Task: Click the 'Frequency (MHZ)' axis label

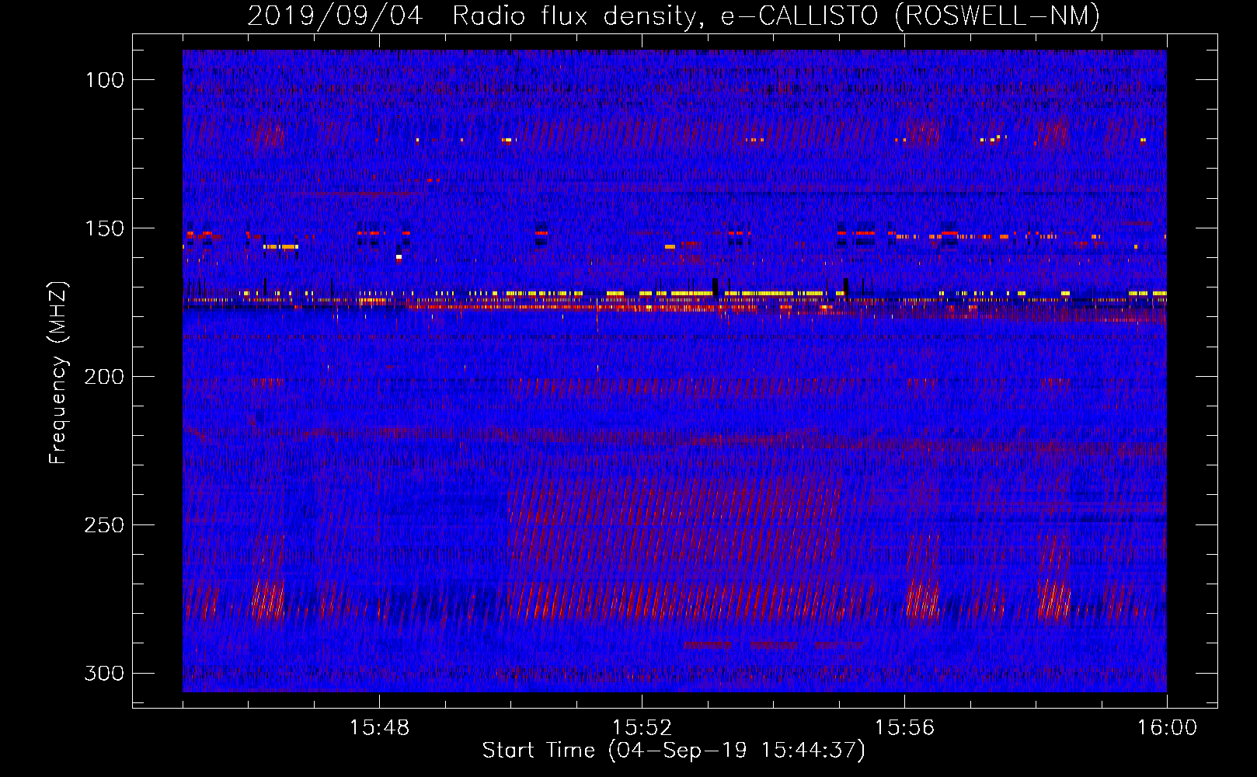Action: [58, 372]
